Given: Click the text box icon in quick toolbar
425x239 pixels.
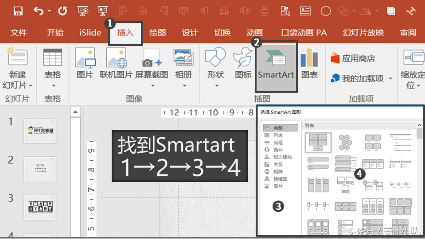Looking at the screenshot, I should pyautogui.click(x=305, y=11).
